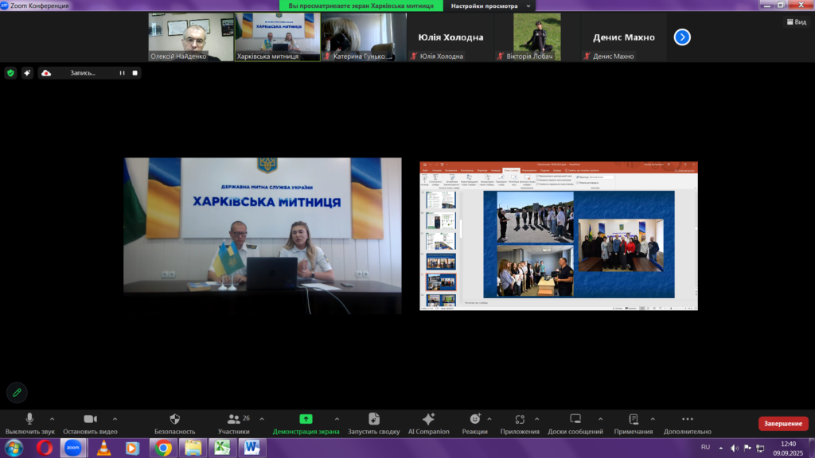
Task: Expand whiteboards options arrow
Action: click(600, 418)
